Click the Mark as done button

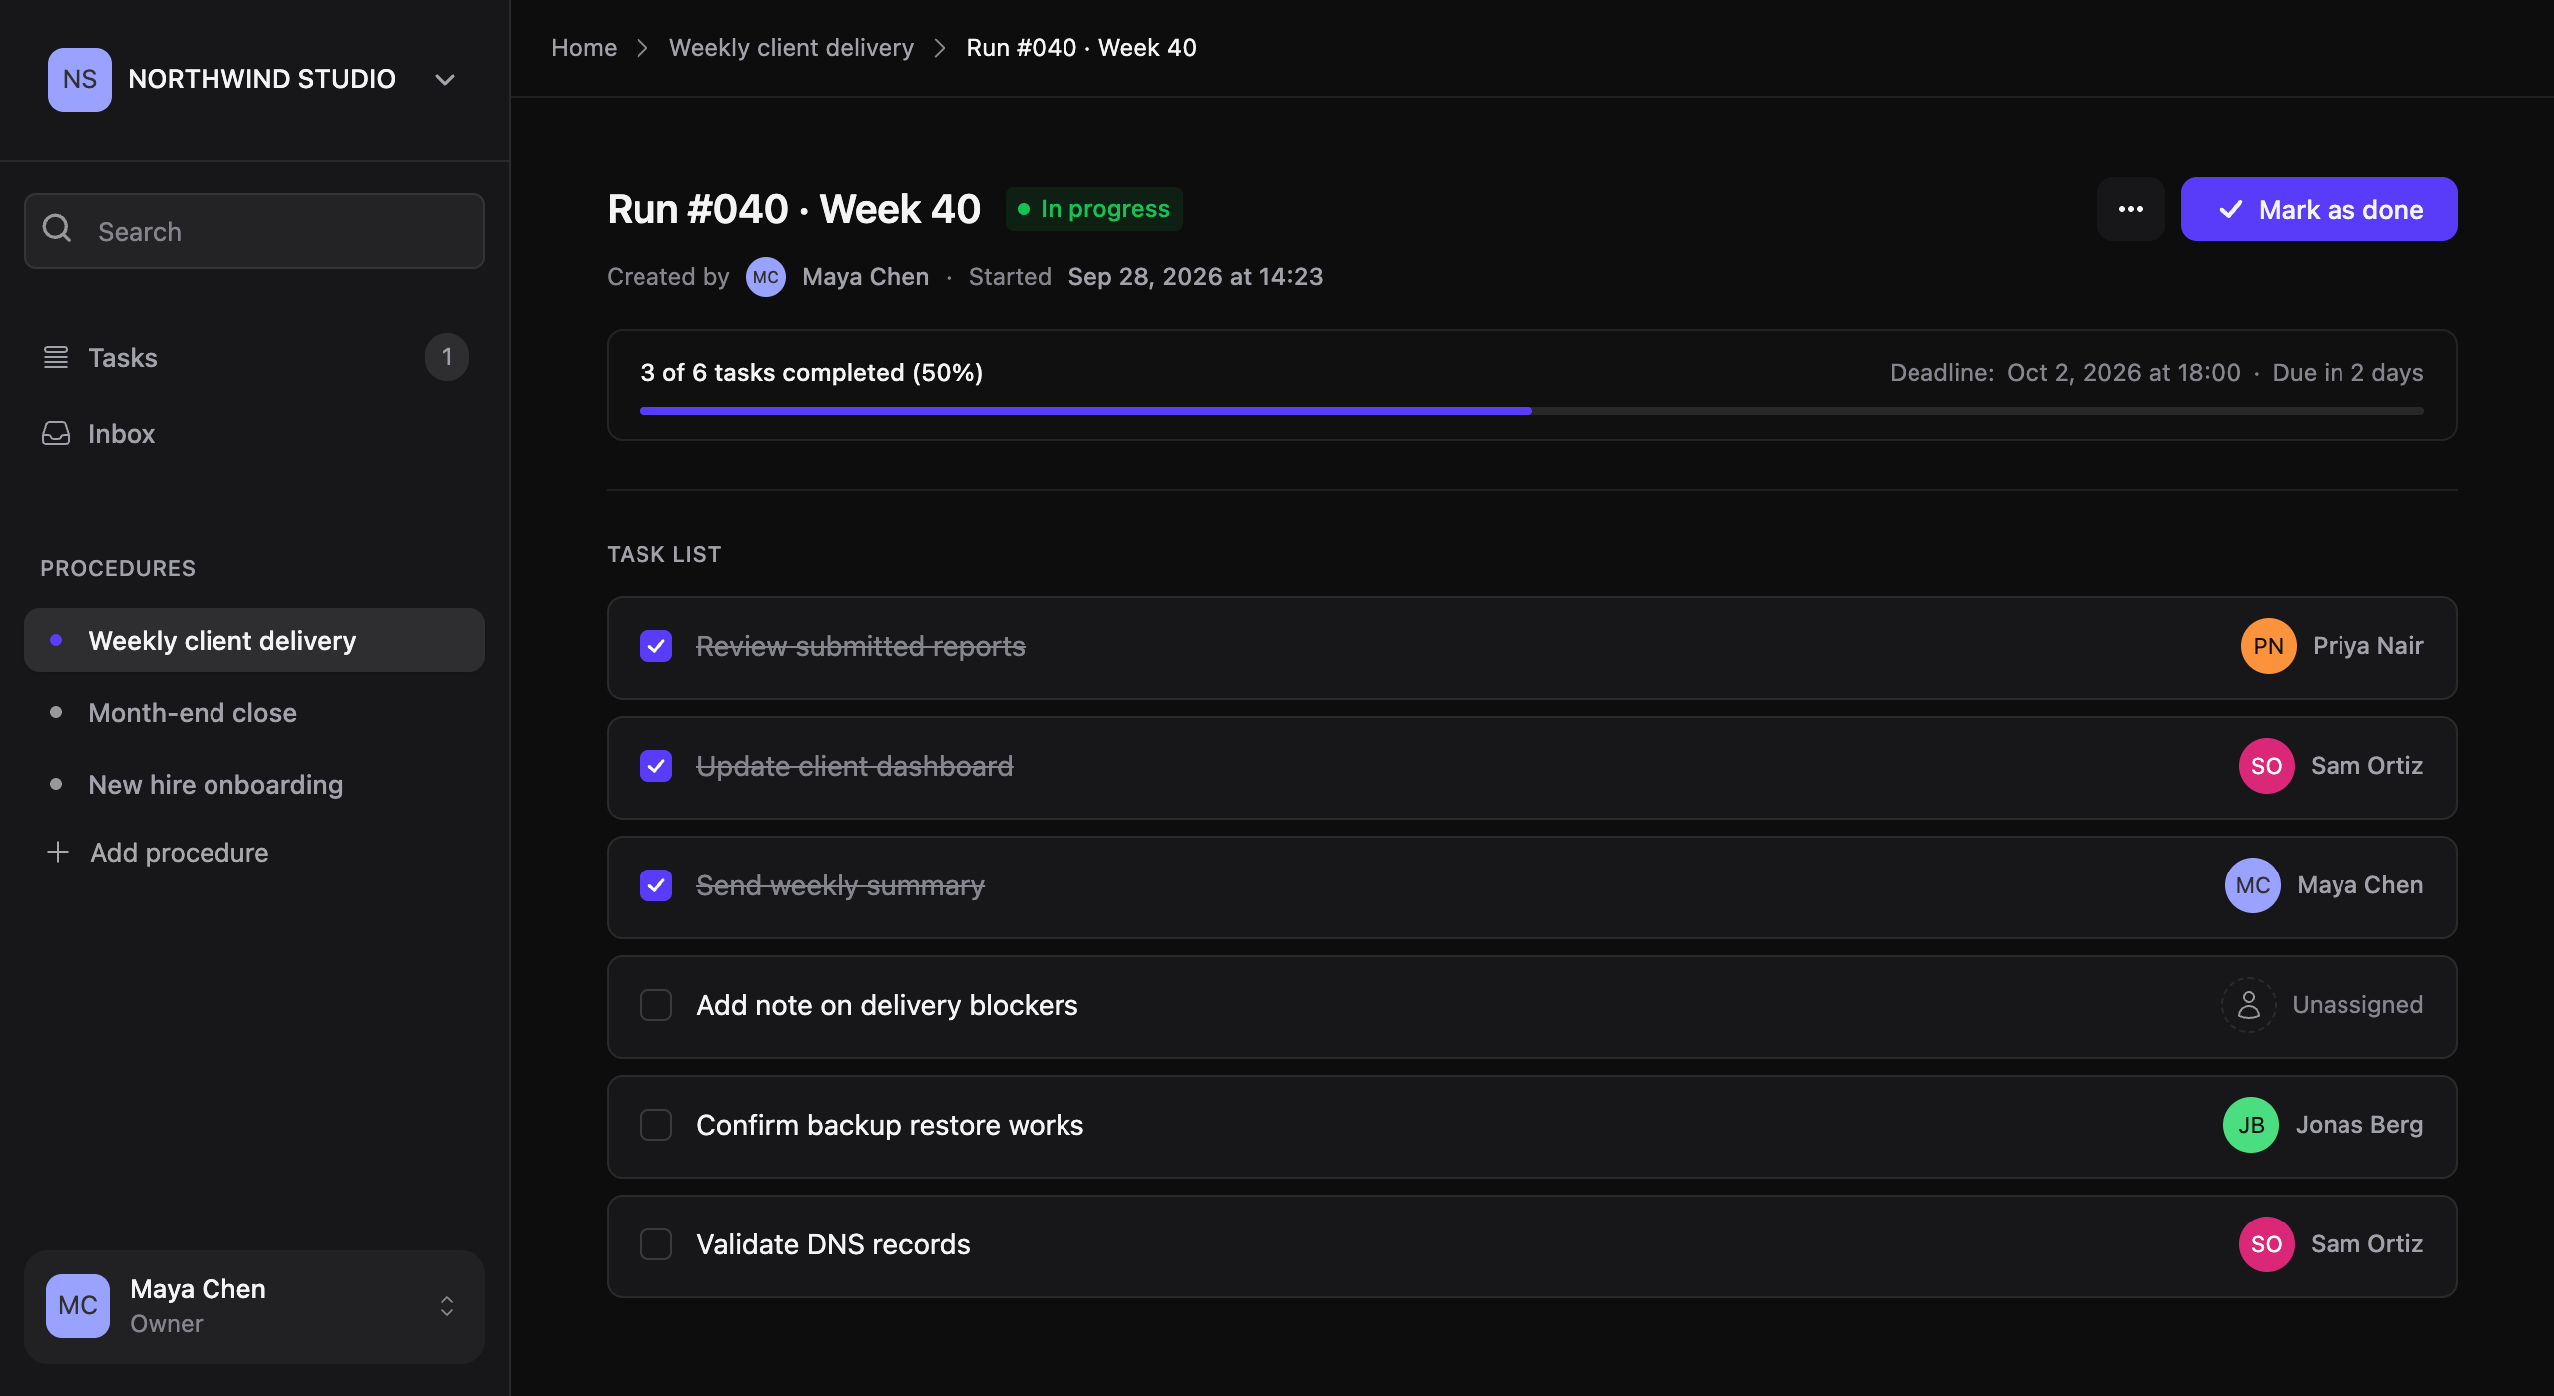(x=2320, y=209)
